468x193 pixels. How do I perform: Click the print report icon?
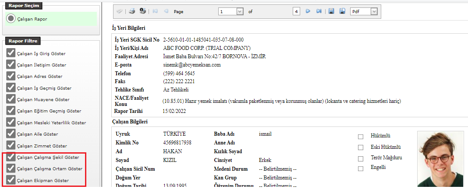coord(132,11)
